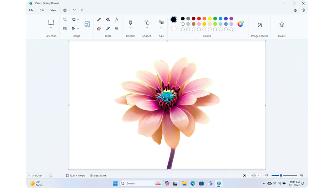Click the bottom-right canvas resize handle
334x188 pixels.
[x=265, y=169]
